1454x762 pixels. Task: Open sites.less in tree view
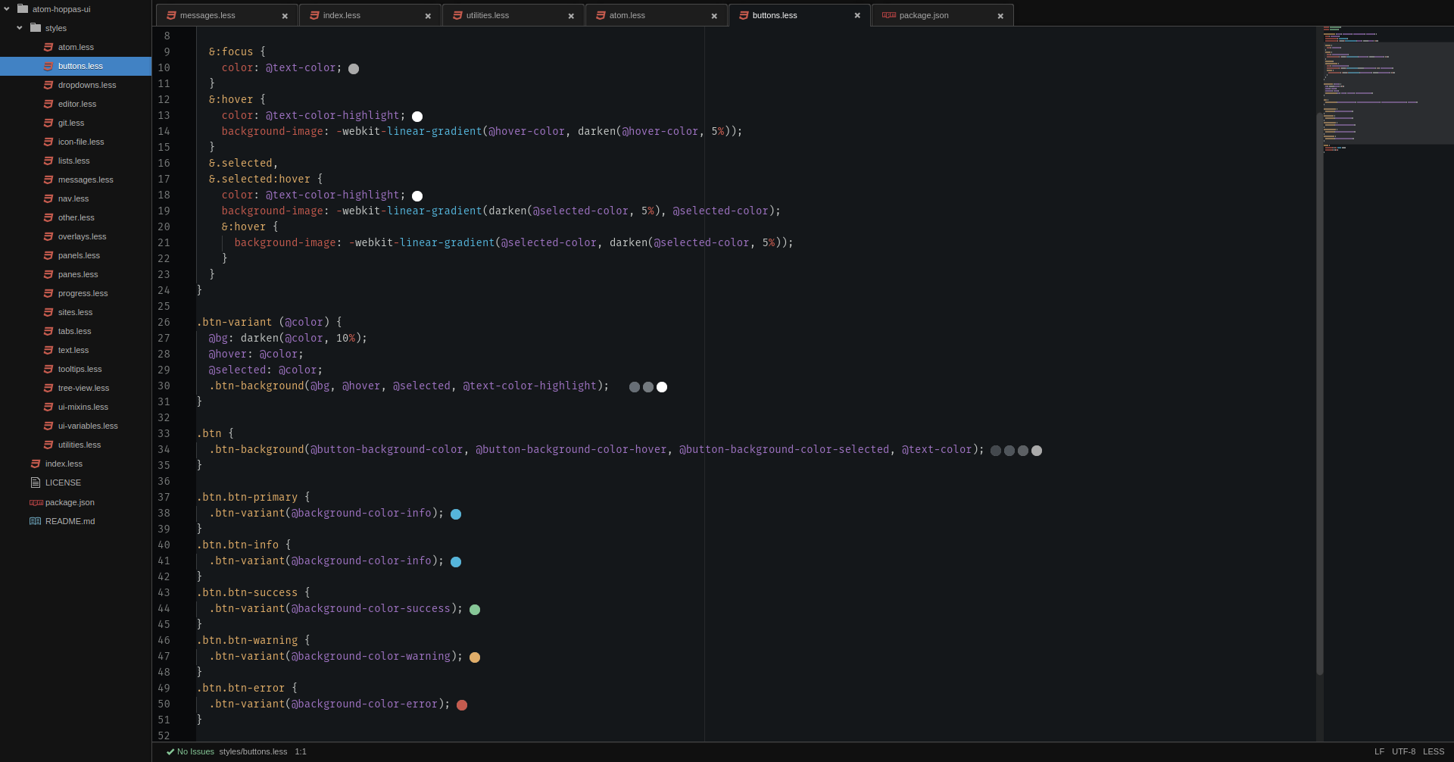(x=76, y=312)
